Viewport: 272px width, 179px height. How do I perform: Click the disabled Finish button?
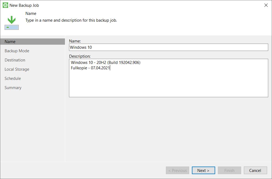(229, 170)
